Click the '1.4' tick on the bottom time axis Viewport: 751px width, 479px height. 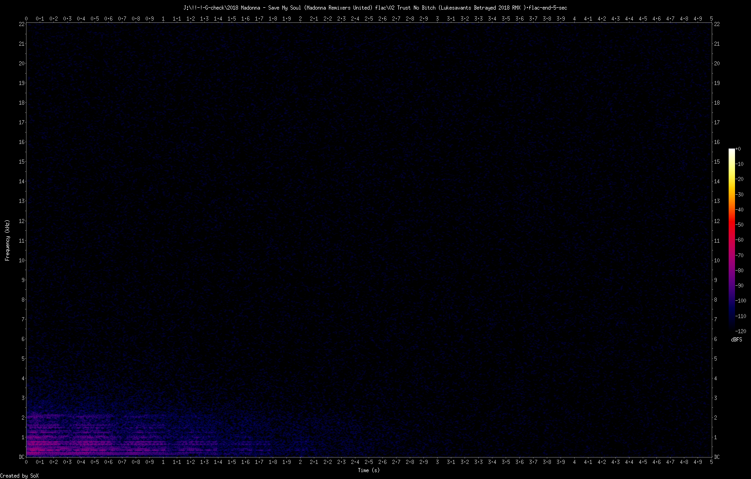(x=218, y=462)
